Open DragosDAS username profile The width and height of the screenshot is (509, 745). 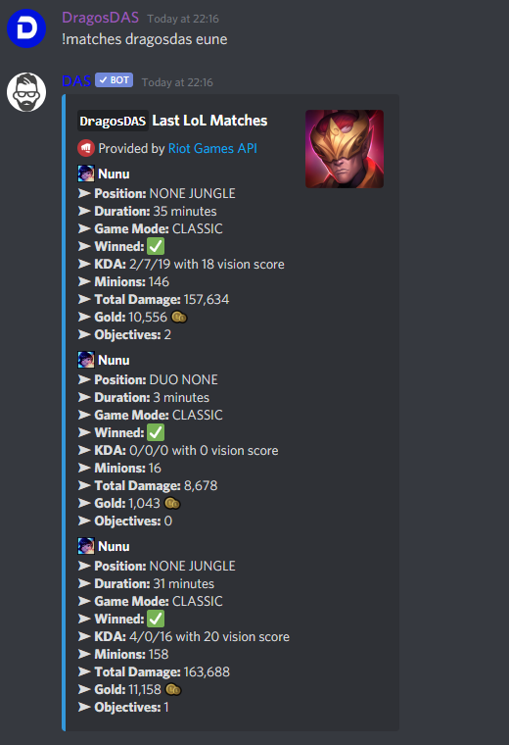pyautogui.click(x=100, y=18)
